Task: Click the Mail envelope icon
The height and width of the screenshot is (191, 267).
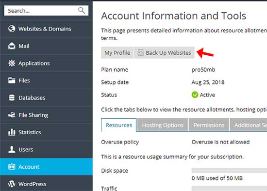Action: click(12, 46)
